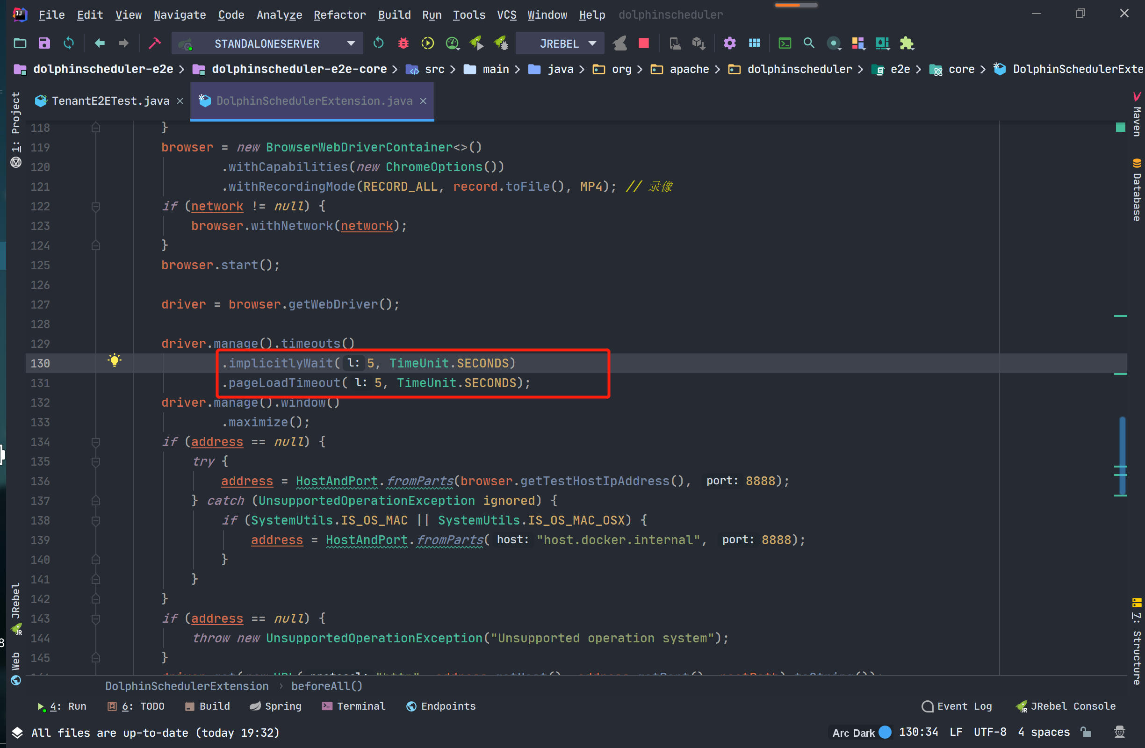Open the Settings gear icon in toolbar
Screen dimensions: 1145x748
(x=729, y=44)
